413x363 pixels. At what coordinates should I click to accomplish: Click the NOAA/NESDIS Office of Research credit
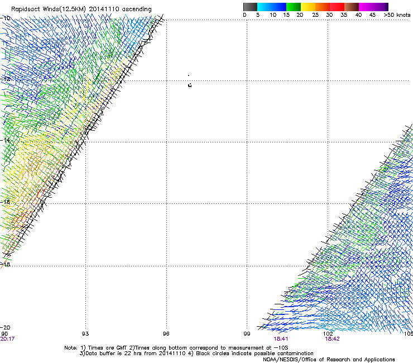(329, 359)
